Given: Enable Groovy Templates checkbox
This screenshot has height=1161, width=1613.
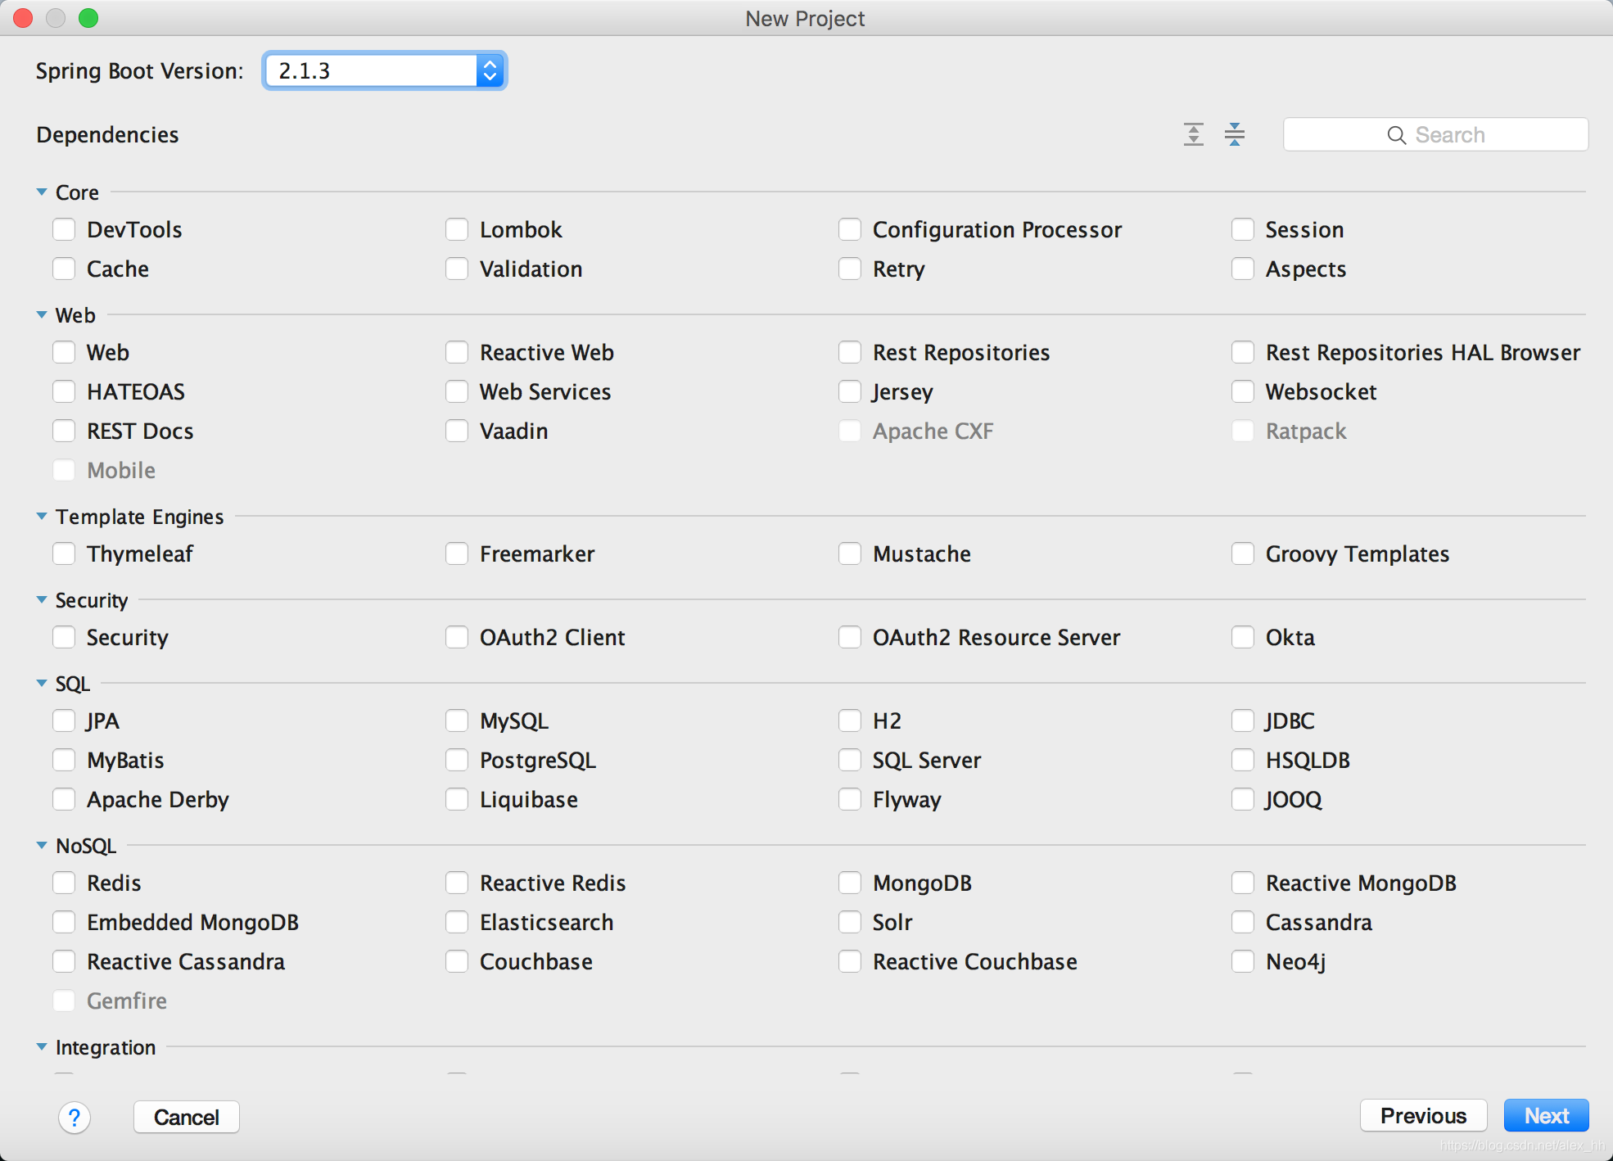Looking at the screenshot, I should point(1243,553).
